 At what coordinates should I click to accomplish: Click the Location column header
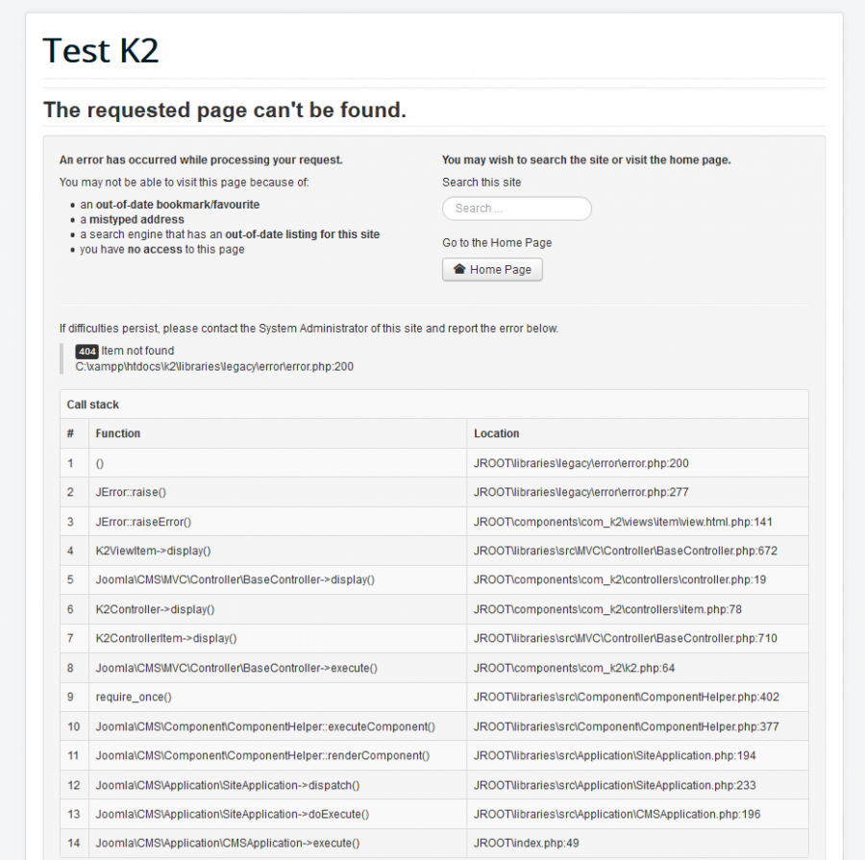pos(497,433)
